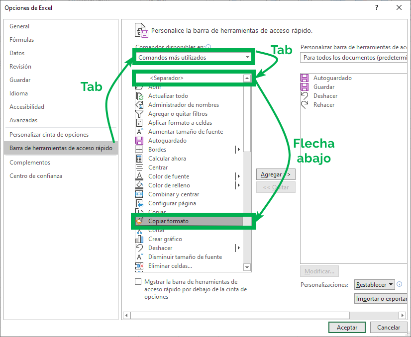The image size is (411, 337).
Task: Select the <Separador> list entry
Action: point(189,78)
